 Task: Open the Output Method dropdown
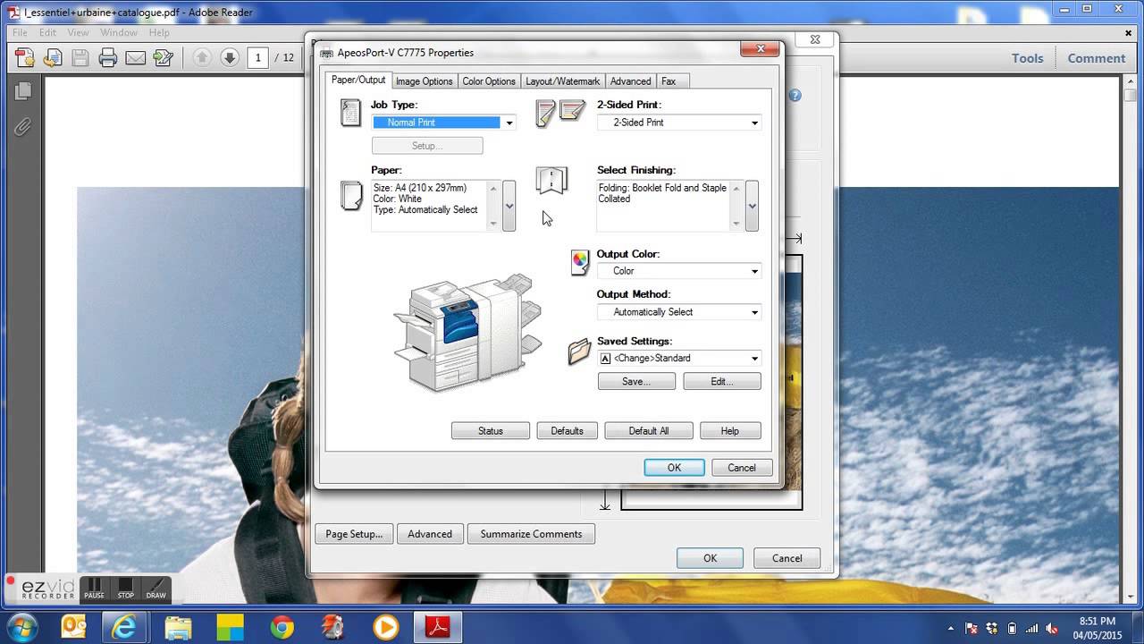tap(754, 312)
